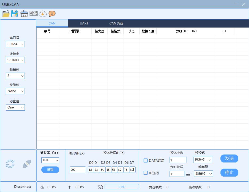
Task: Expand the 校验位 None dropdown
Action: [x=15, y=91]
